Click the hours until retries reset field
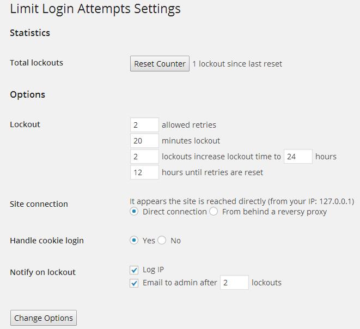 pyautogui.click(x=144, y=172)
